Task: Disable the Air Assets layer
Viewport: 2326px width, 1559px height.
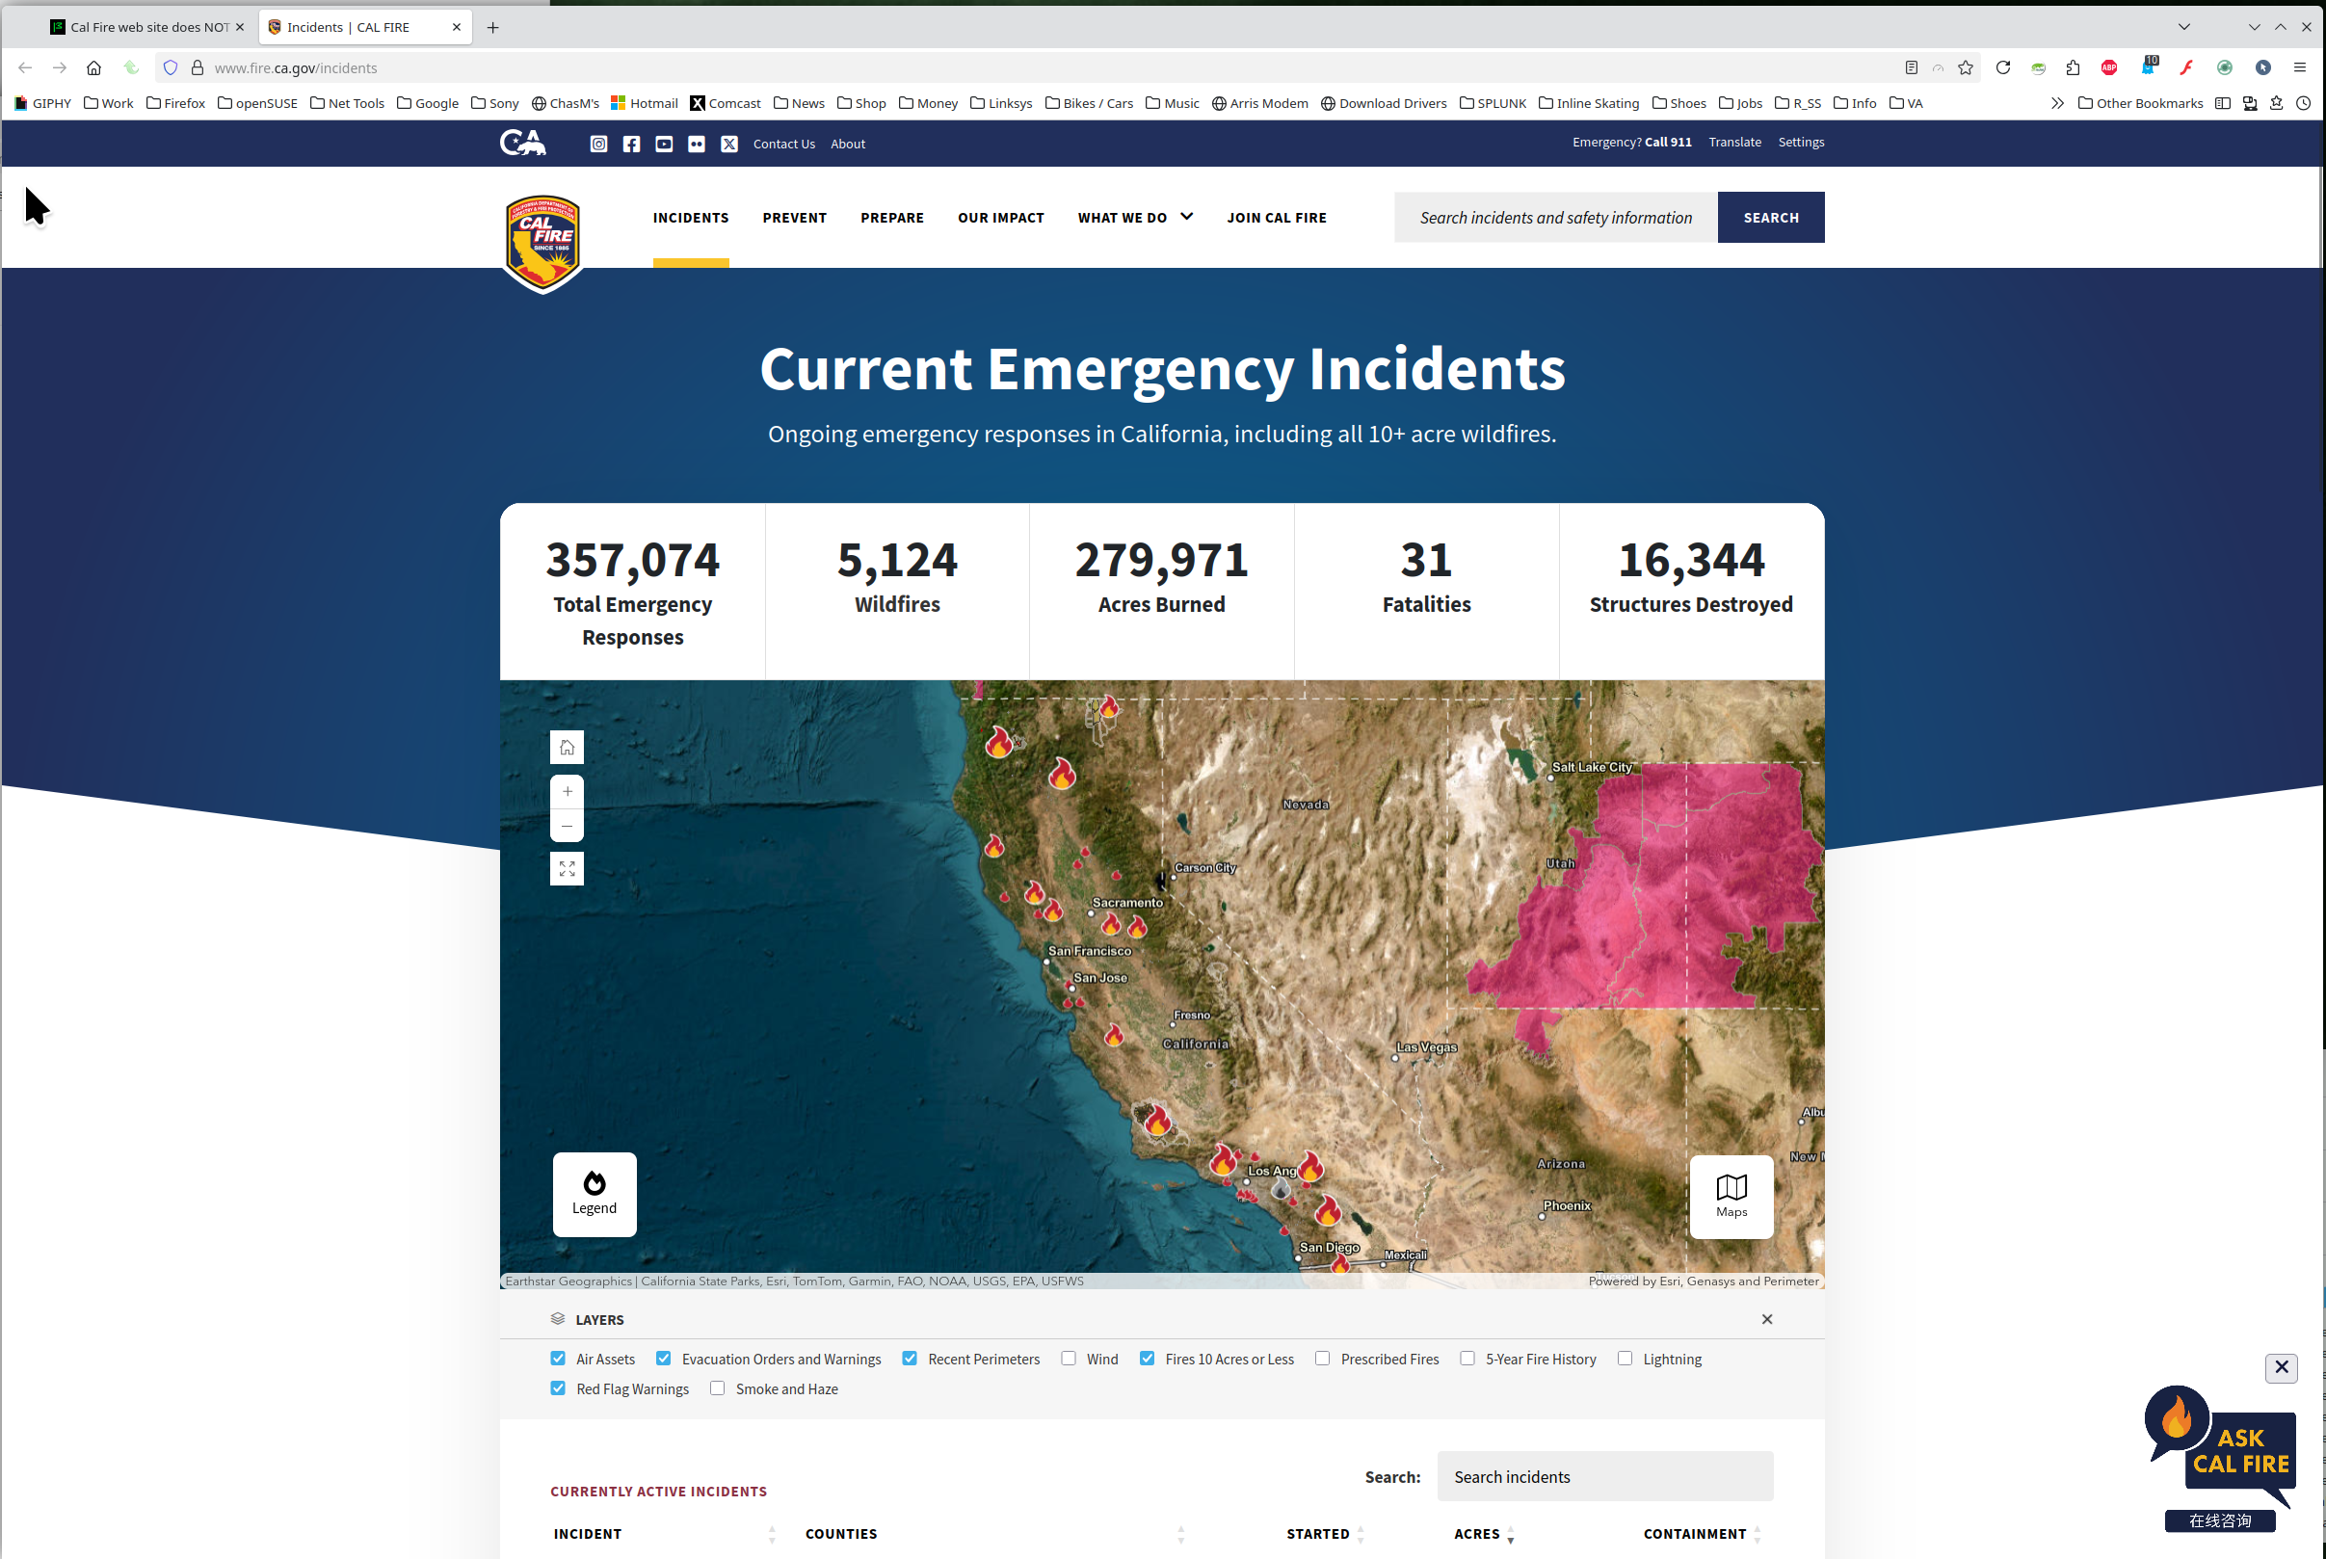Action: pyautogui.click(x=558, y=1359)
